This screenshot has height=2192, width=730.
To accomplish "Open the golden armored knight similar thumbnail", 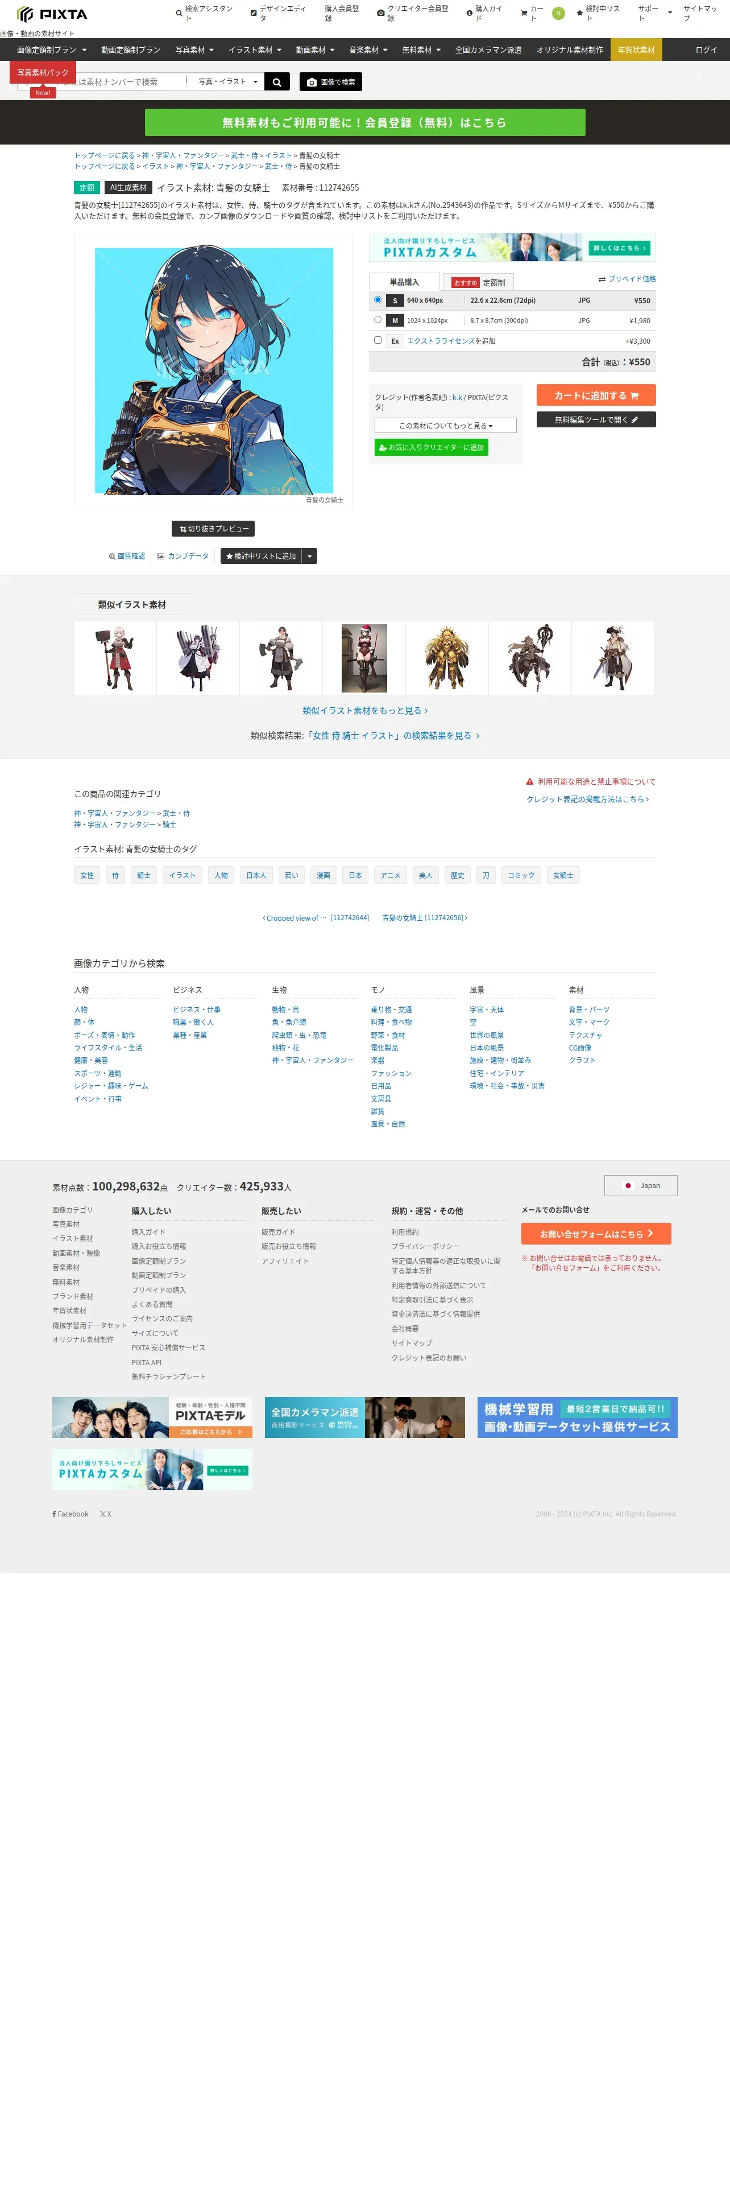I will [447, 658].
